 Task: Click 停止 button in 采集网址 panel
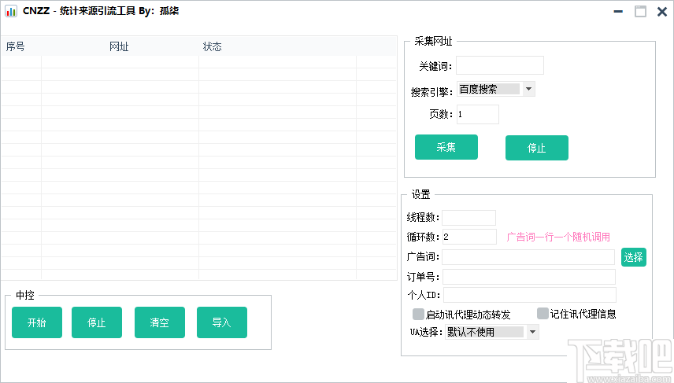tap(536, 148)
